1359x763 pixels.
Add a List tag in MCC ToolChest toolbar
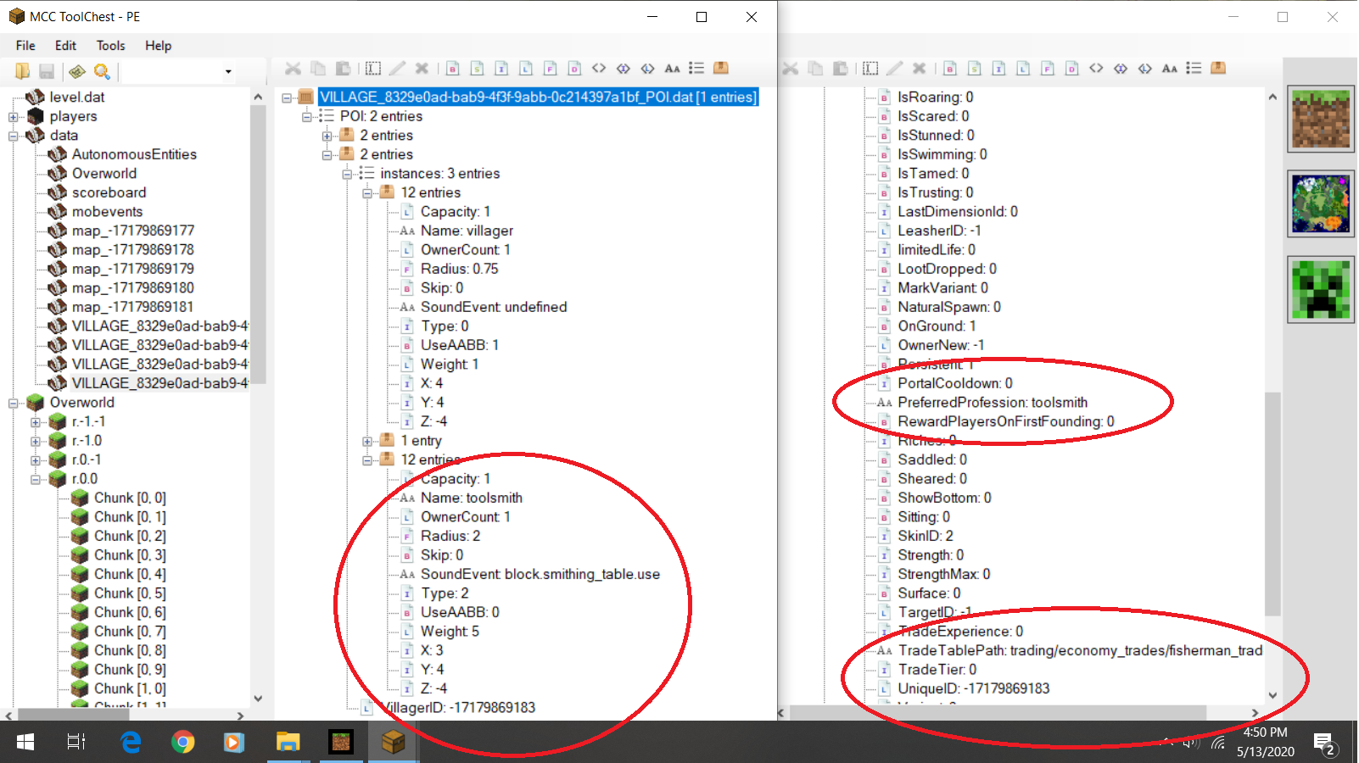click(696, 69)
